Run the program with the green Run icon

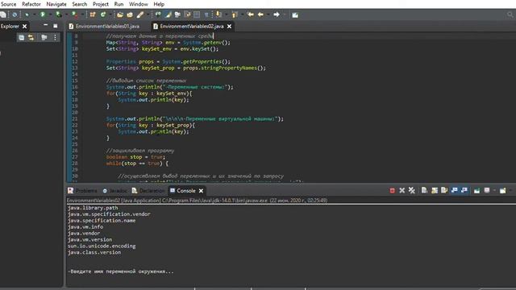43,14
